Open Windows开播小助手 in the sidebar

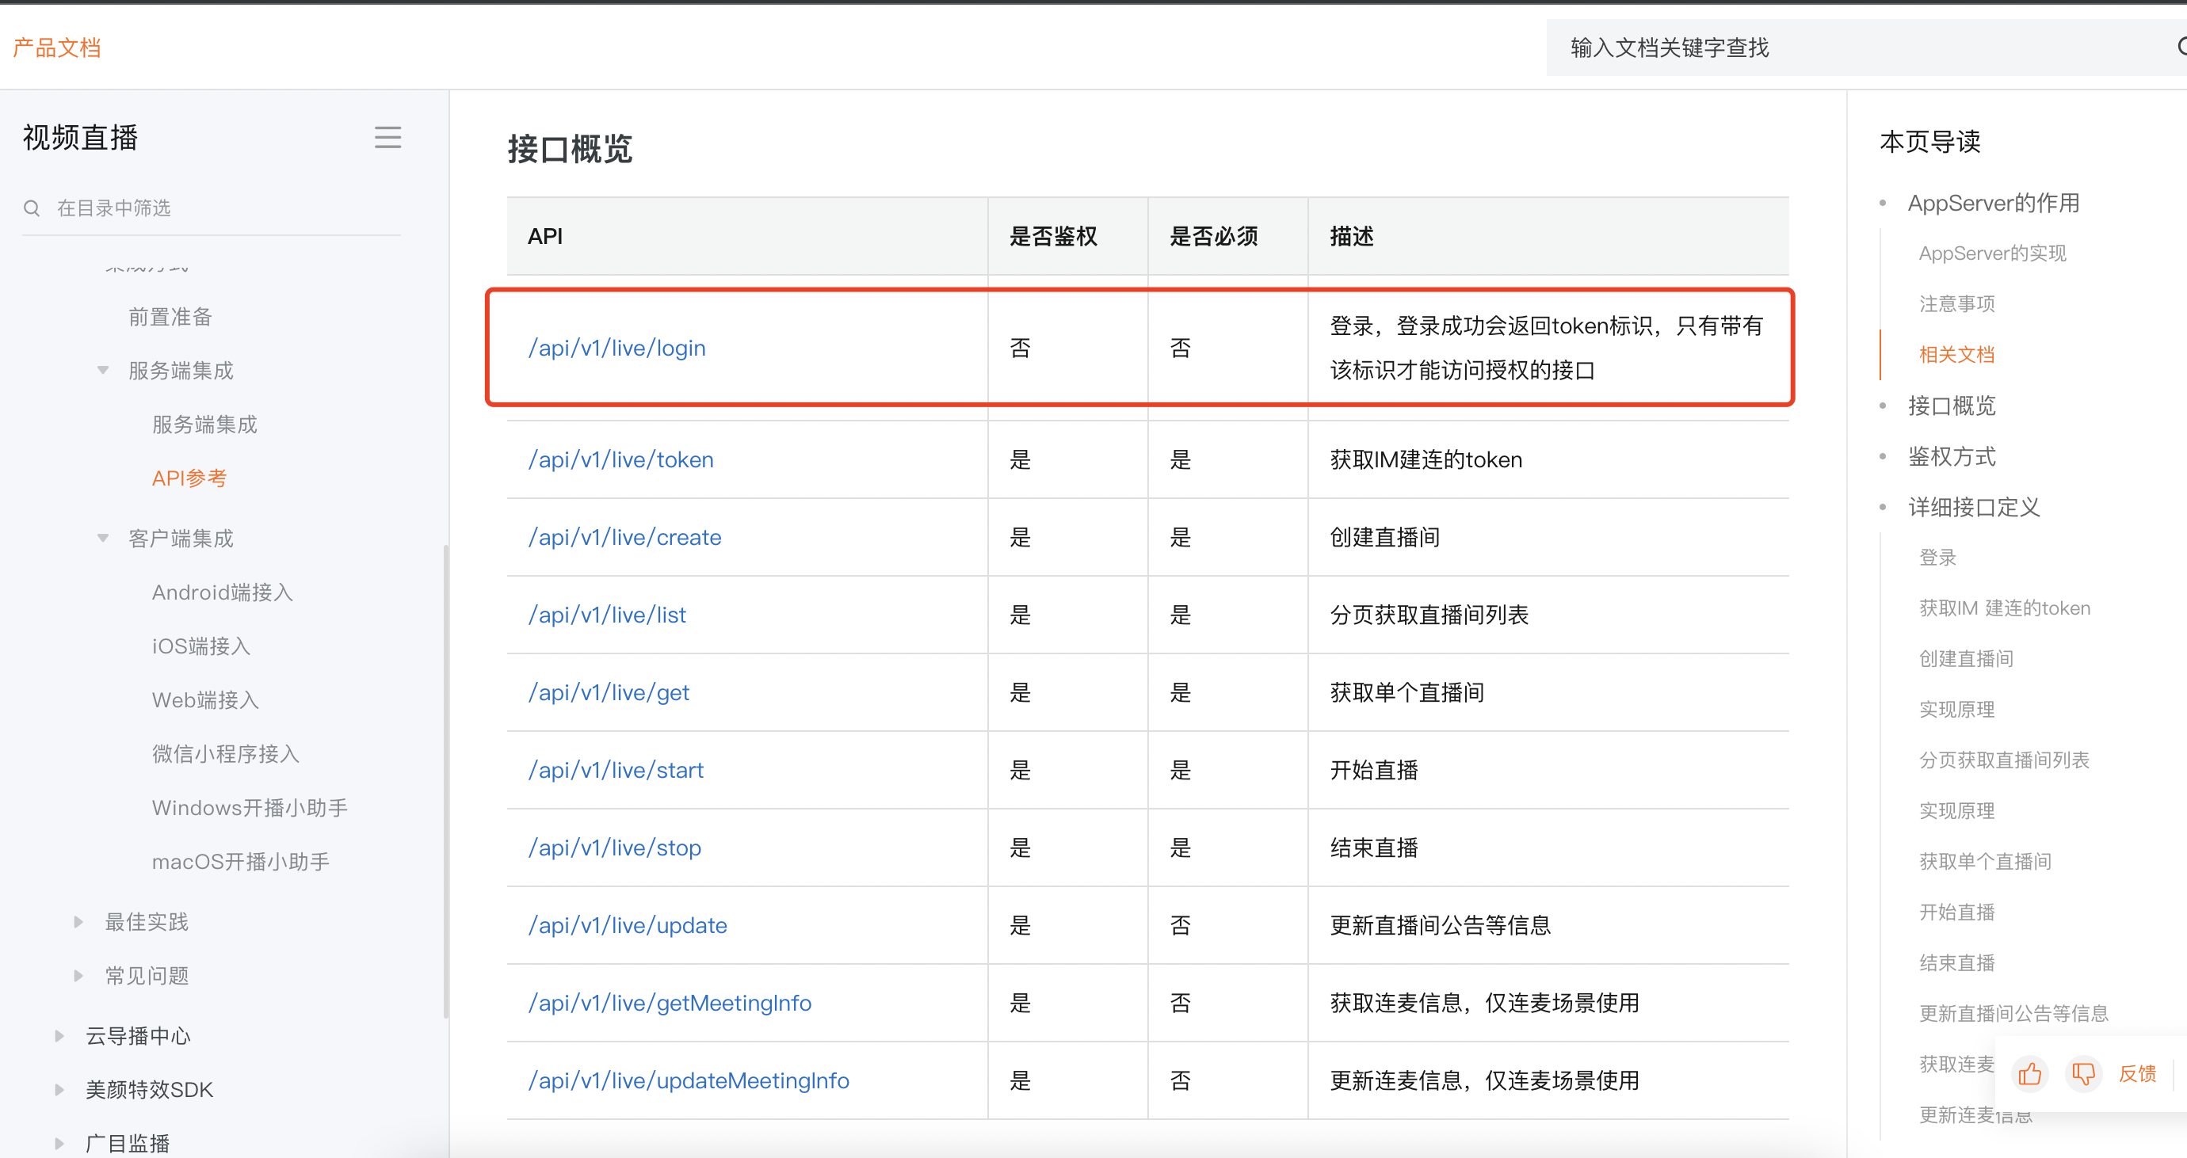(250, 808)
